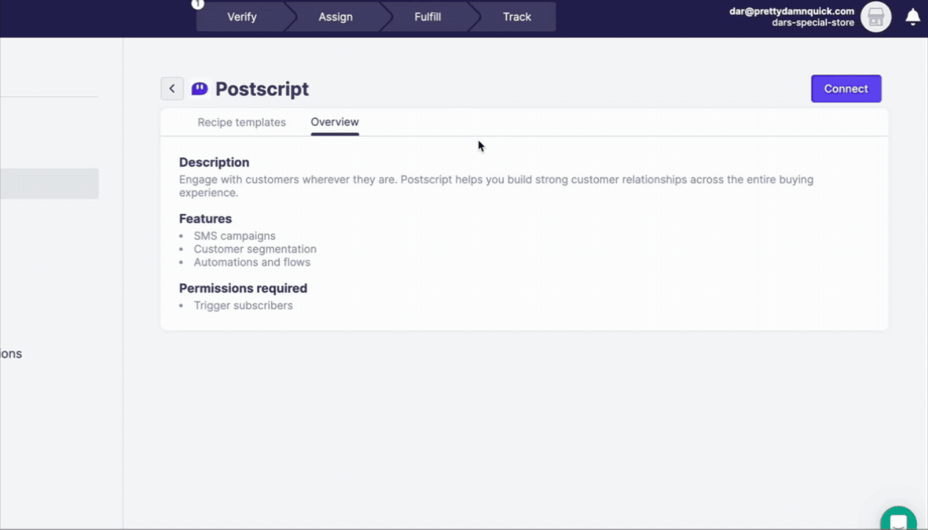Image resolution: width=928 pixels, height=530 pixels.
Task: Click the Trigger subscribers permission entry
Action: click(x=243, y=305)
